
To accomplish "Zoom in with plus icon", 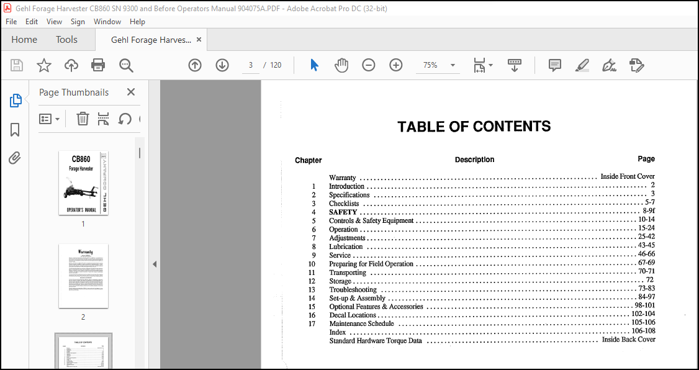I will [396, 66].
